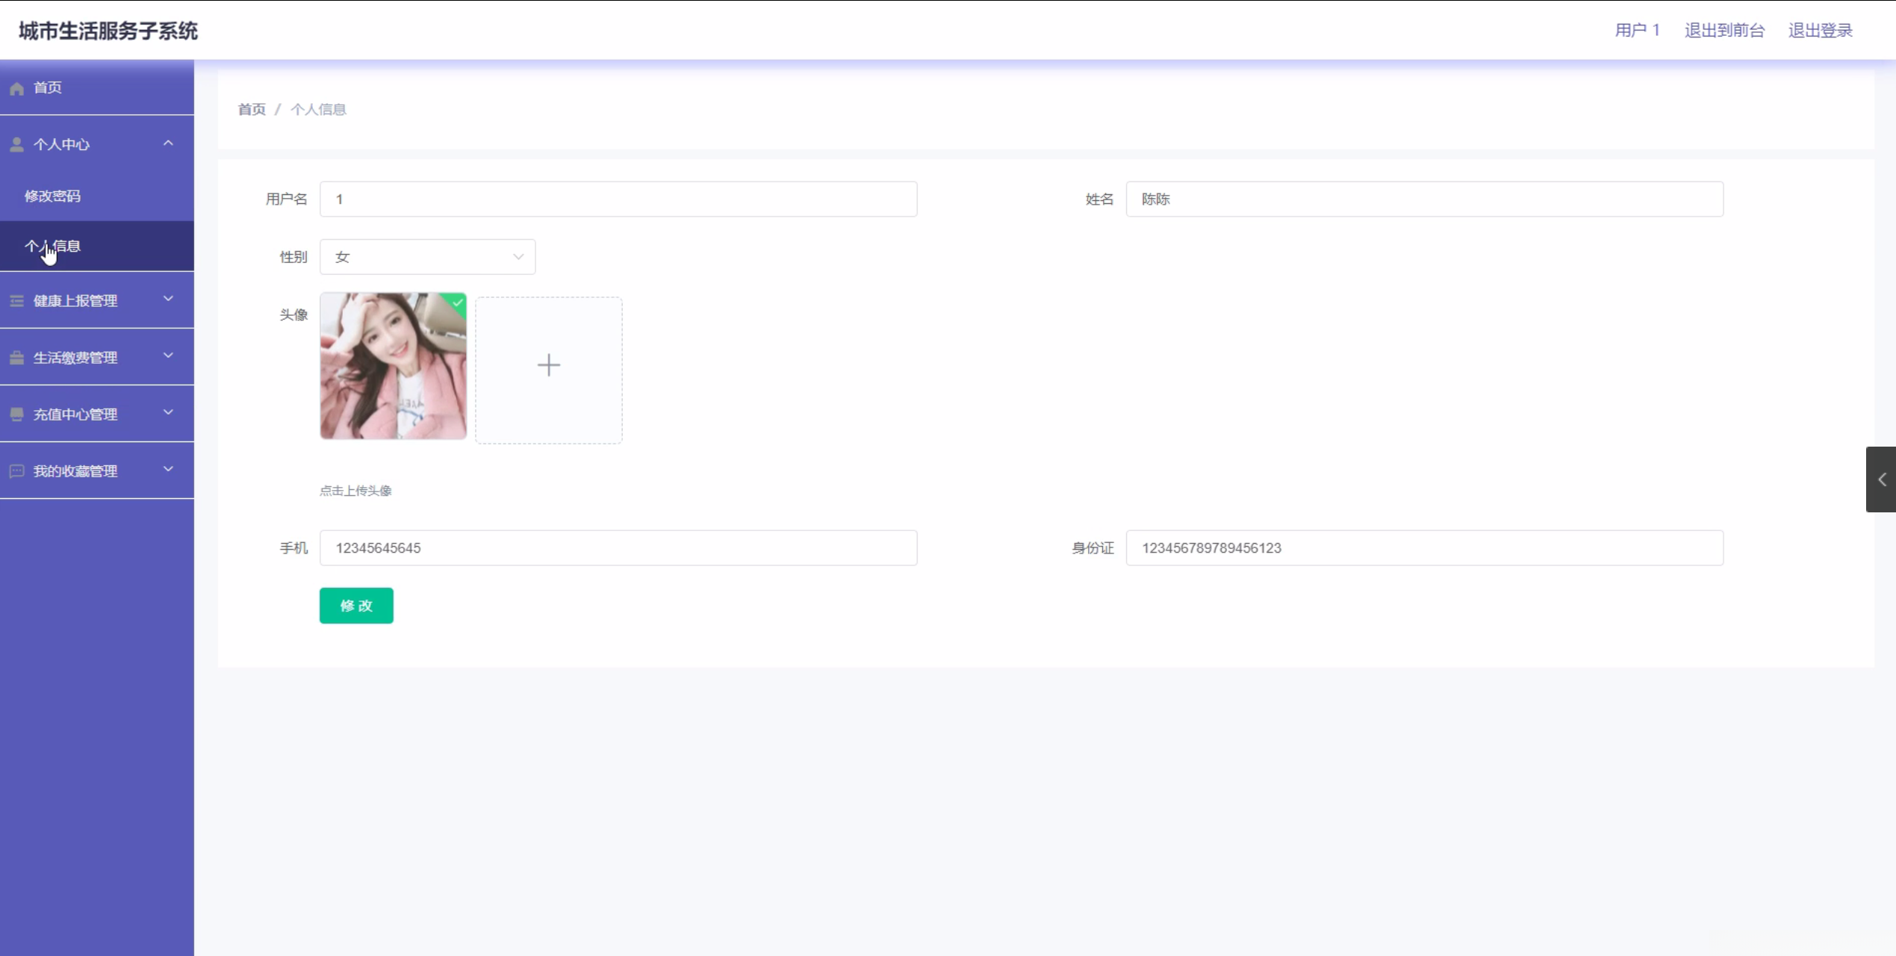The height and width of the screenshot is (956, 1896).
Task: Click 退出登录 link
Action: (1820, 31)
